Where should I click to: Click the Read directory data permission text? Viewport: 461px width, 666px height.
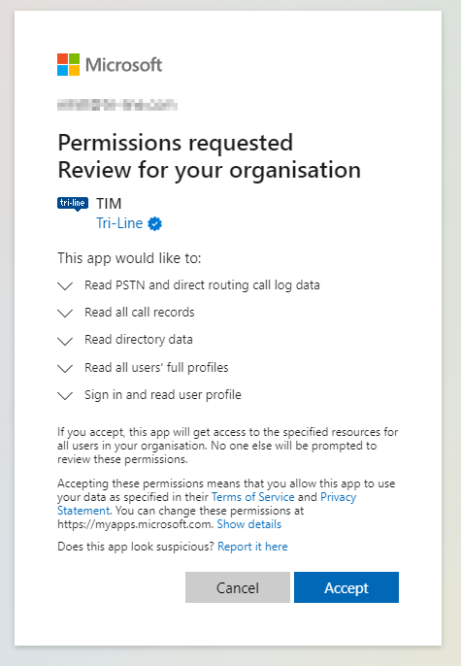pyautogui.click(x=139, y=340)
